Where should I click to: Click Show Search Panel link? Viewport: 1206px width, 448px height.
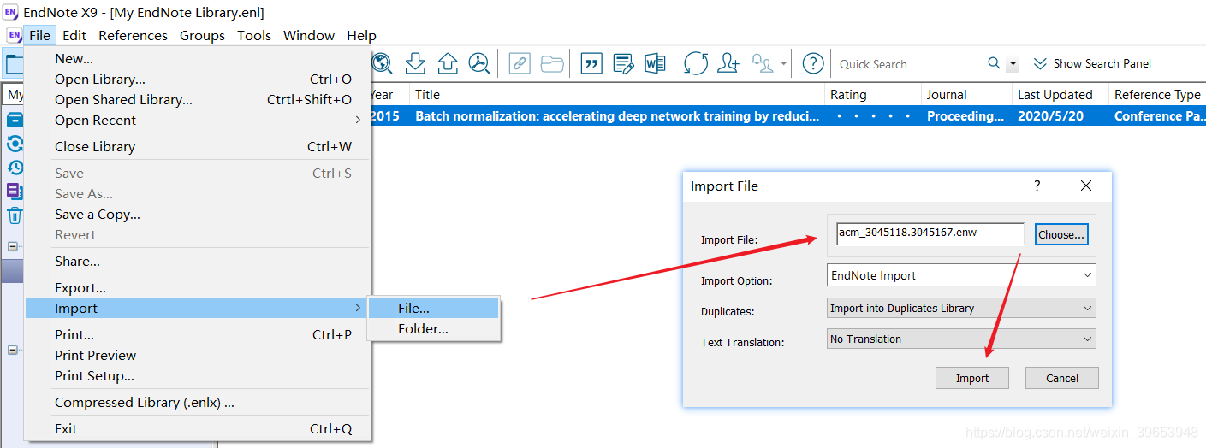(x=1092, y=63)
